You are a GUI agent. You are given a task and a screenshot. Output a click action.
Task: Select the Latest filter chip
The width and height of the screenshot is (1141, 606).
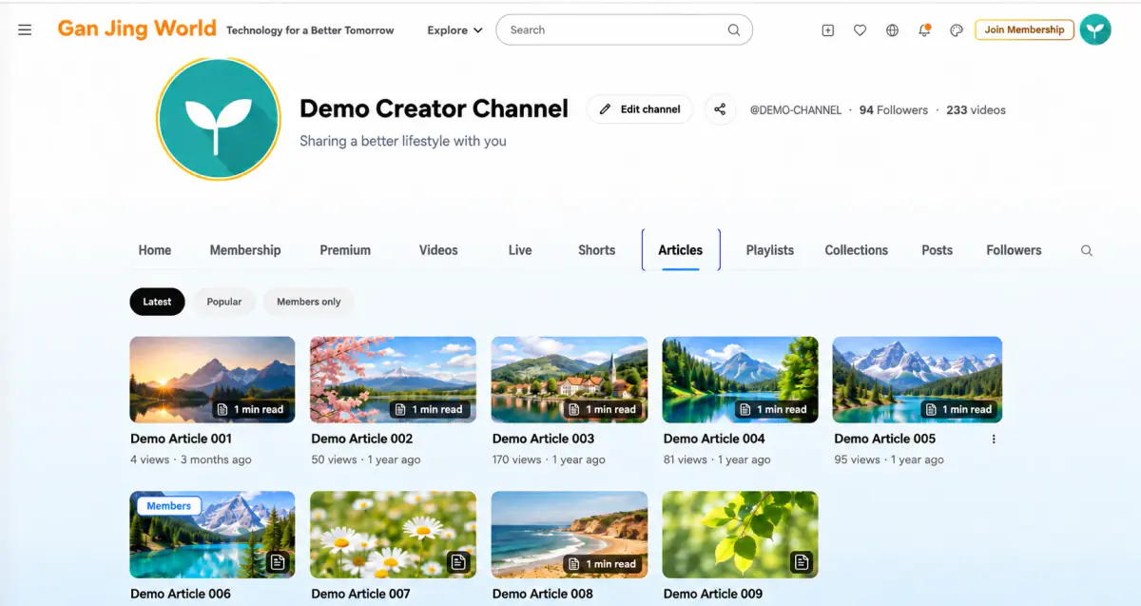[157, 302]
